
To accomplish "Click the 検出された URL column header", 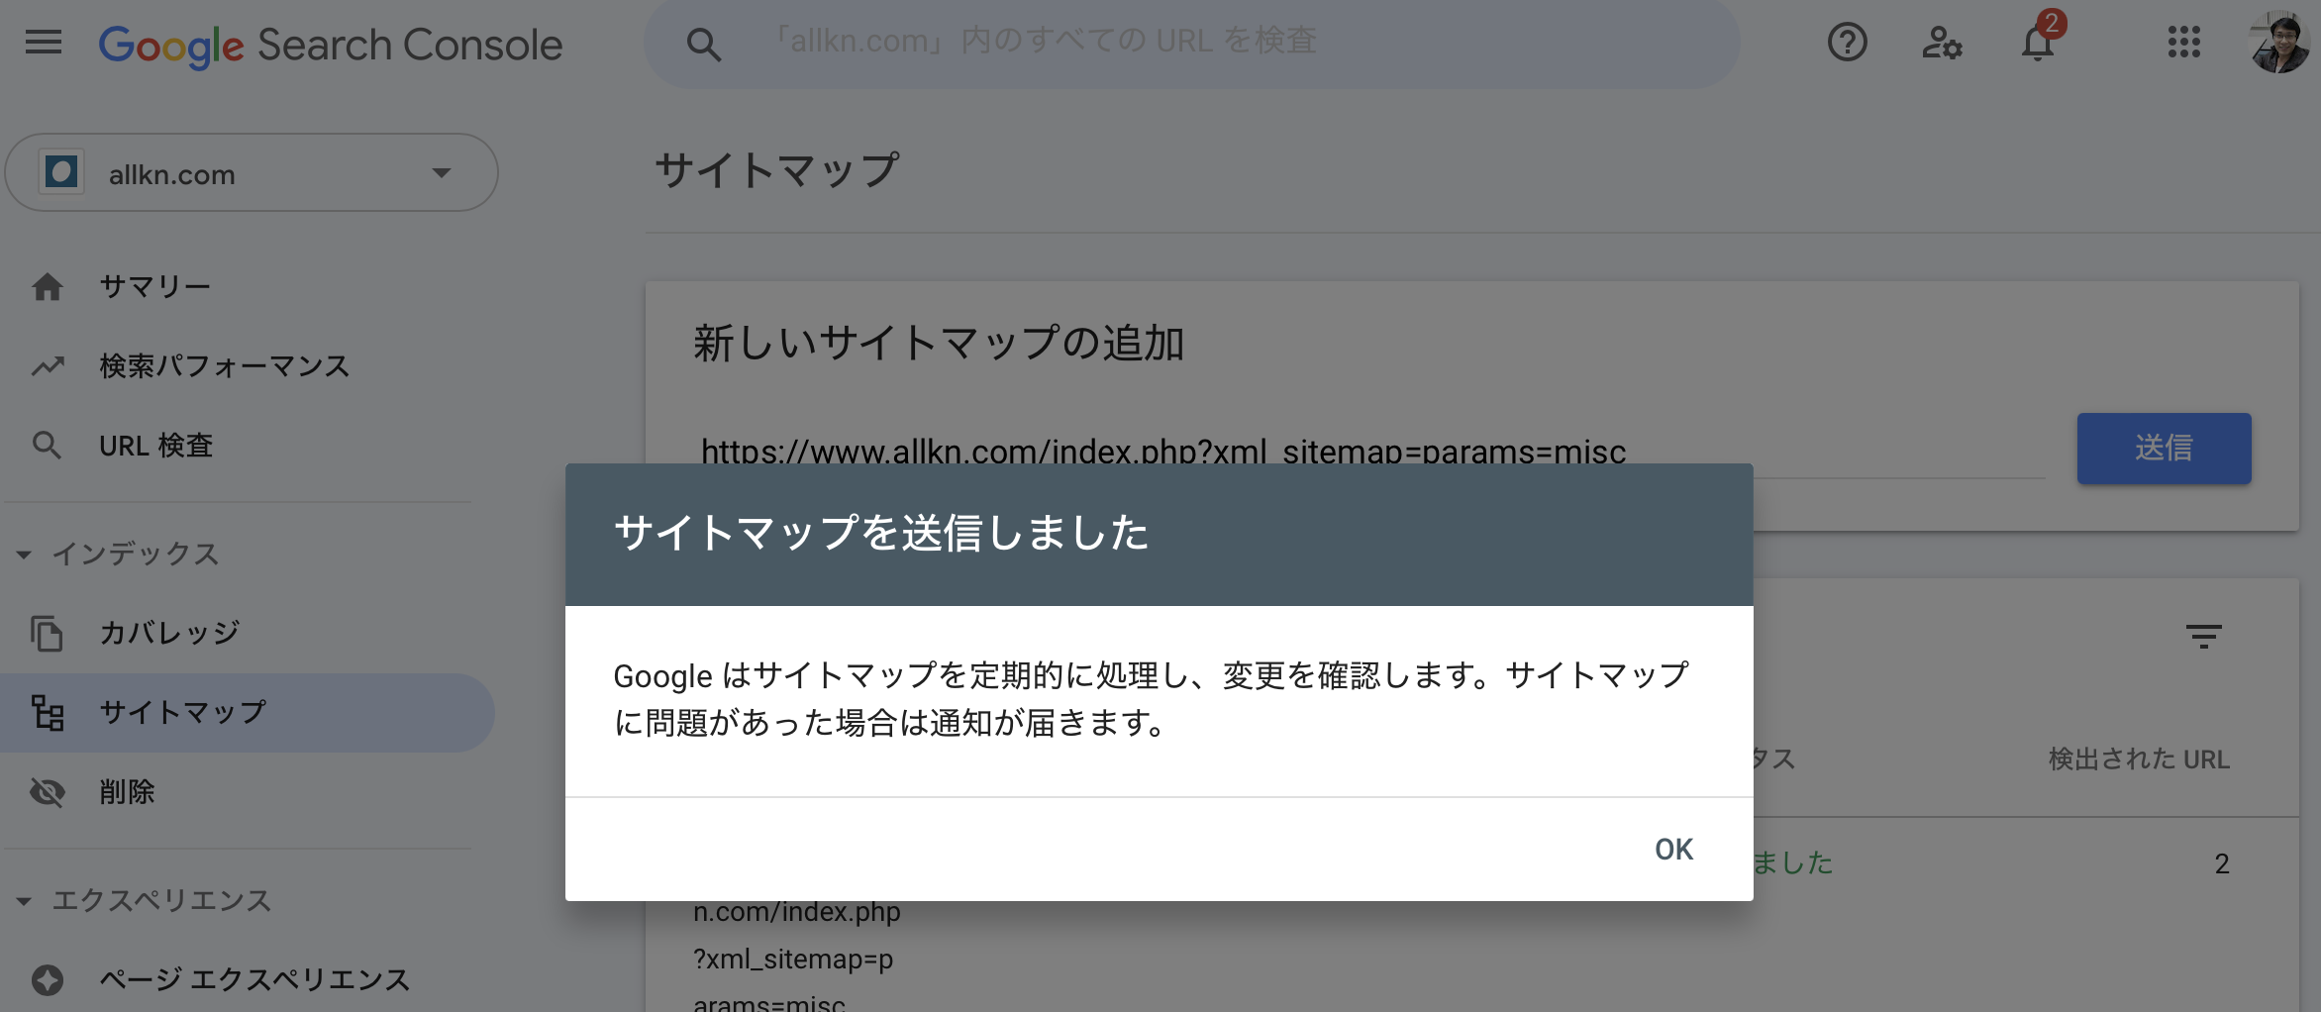I will (x=2139, y=759).
